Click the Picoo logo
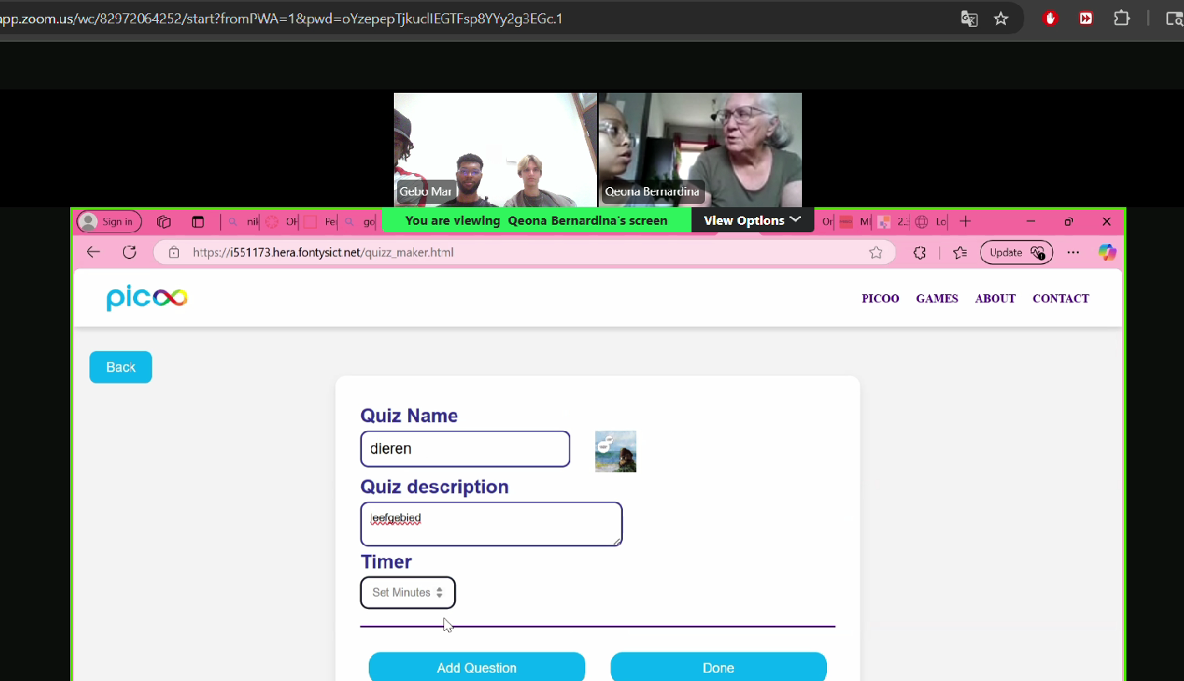 click(147, 298)
